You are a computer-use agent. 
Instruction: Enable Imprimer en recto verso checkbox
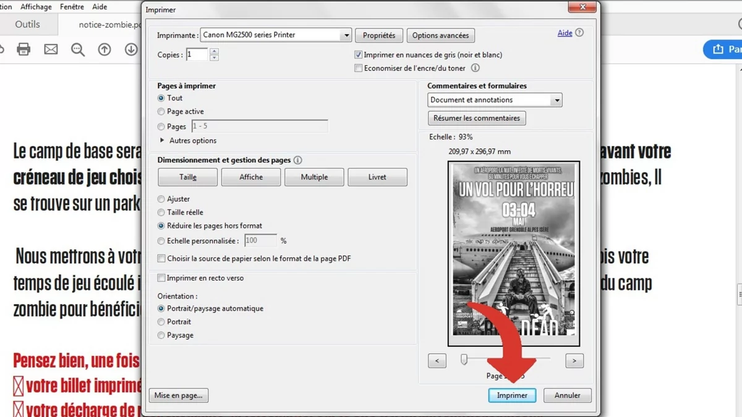pyautogui.click(x=161, y=278)
